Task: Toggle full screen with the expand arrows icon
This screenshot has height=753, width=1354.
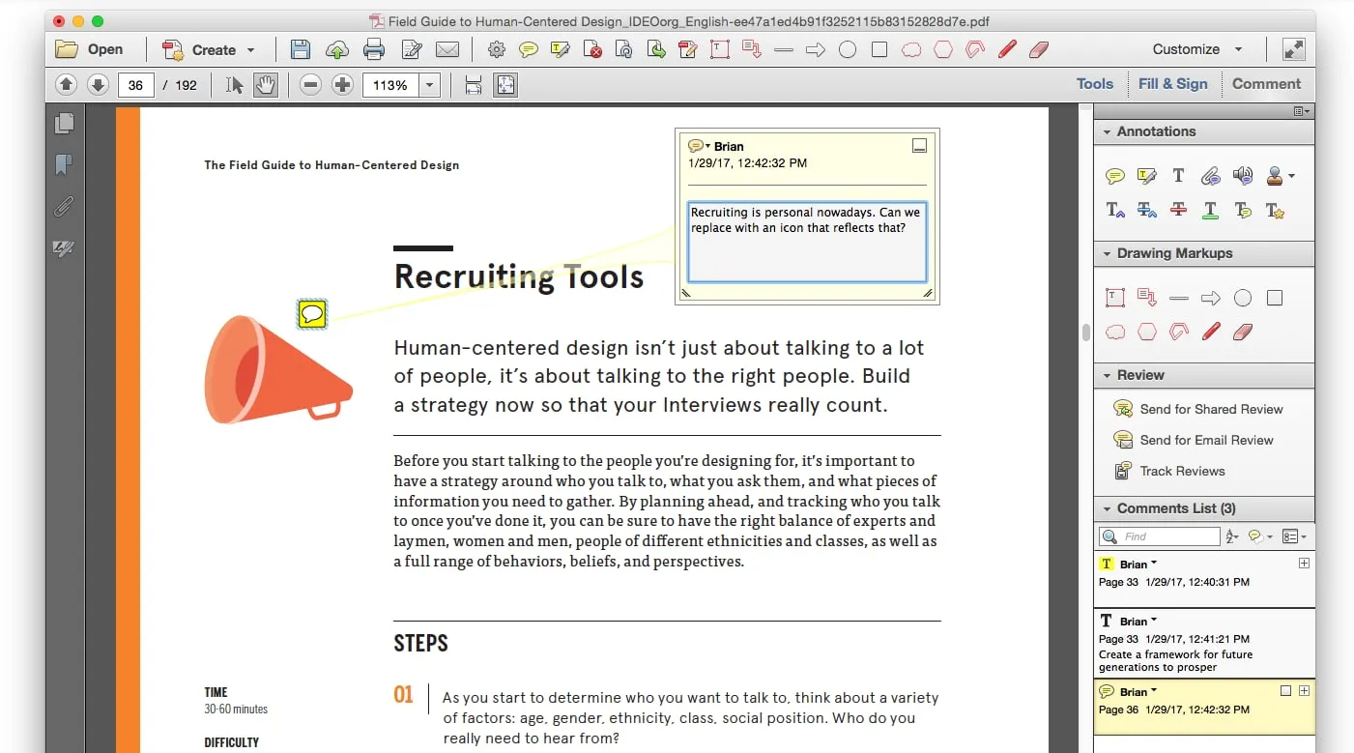Action: (1293, 49)
